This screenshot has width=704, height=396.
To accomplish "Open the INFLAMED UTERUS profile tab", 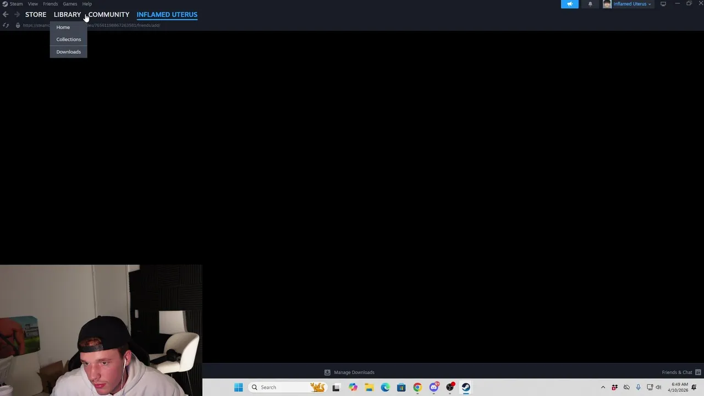I will point(167,14).
